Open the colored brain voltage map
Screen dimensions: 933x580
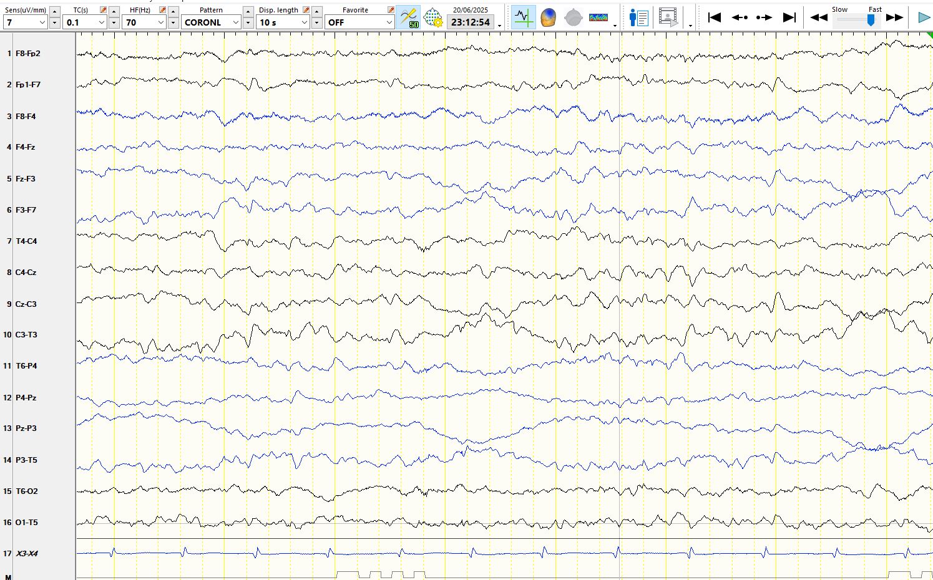tap(548, 17)
